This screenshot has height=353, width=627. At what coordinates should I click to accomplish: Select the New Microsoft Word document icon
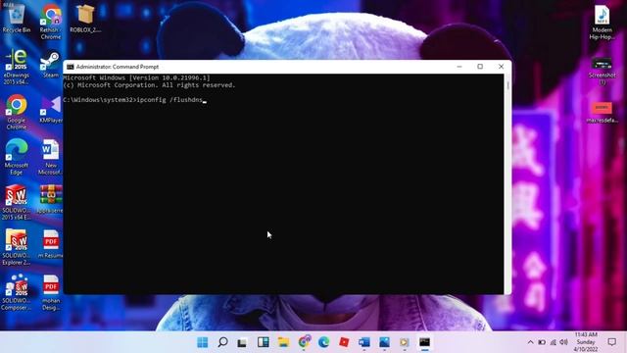click(x=50, y=157)
